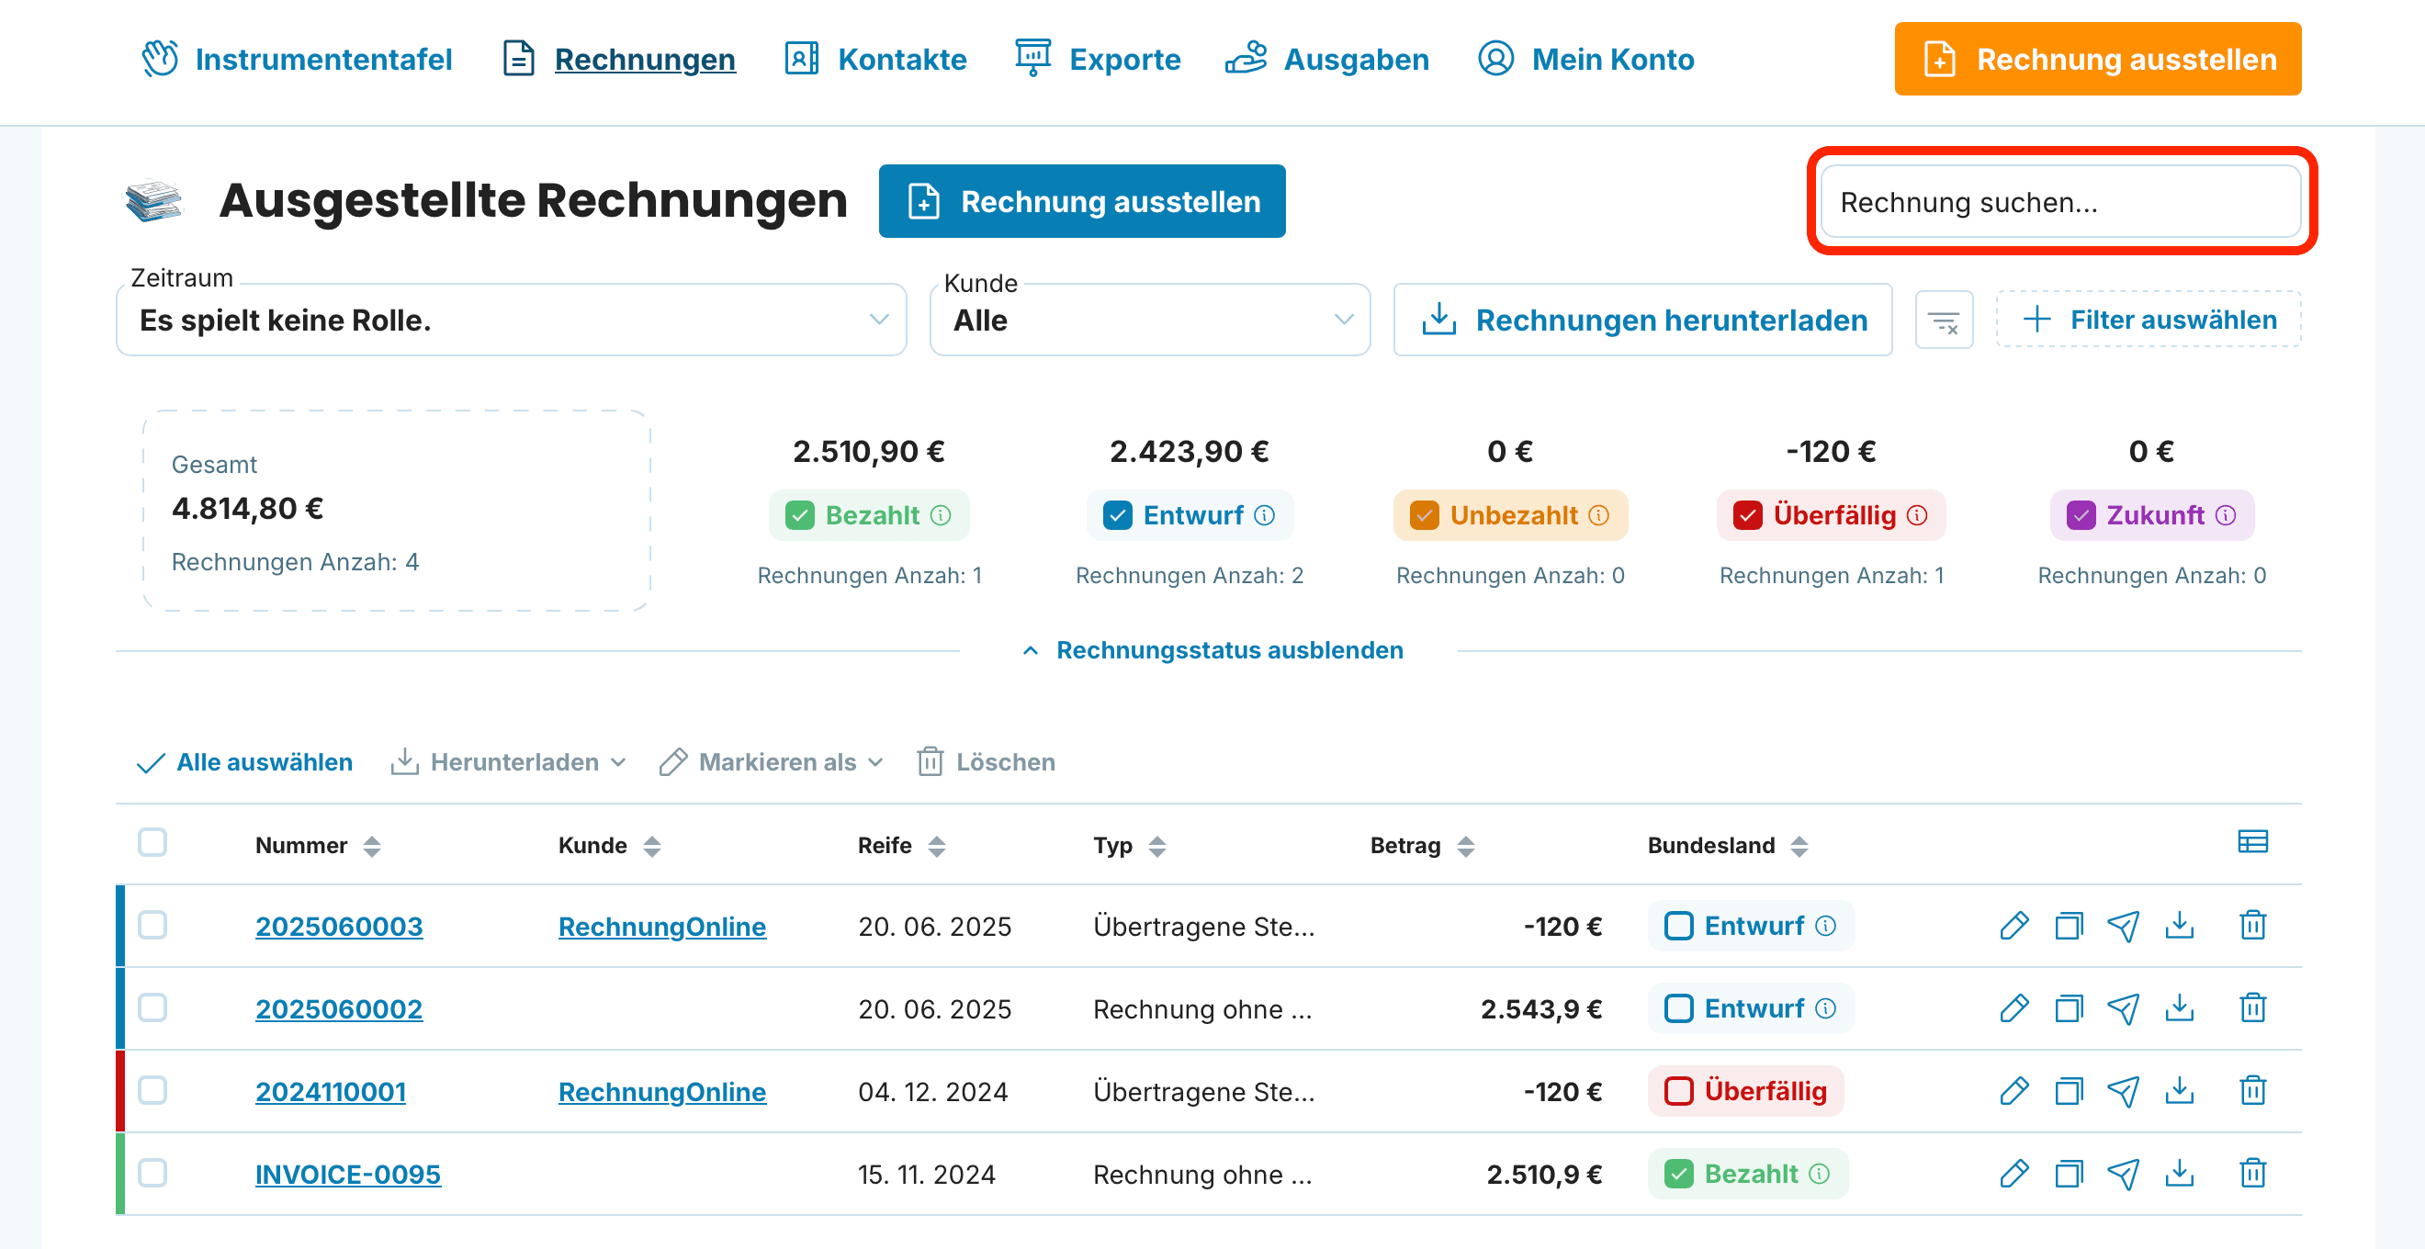The height and width of the screenshot is (1249, 2425).
Task: Expand the Herunterladen bulk menu
Action: pyautogui.click(x=508, y=762)
